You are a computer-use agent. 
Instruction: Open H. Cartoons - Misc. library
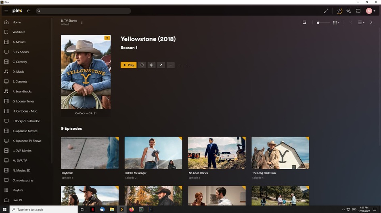pyautogui.click(x=26, y=111)
